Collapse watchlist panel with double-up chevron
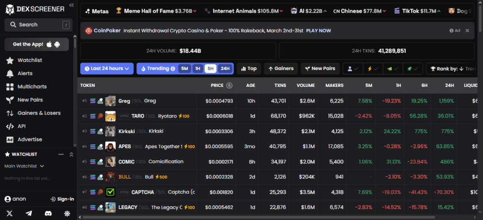 point(71,154)
